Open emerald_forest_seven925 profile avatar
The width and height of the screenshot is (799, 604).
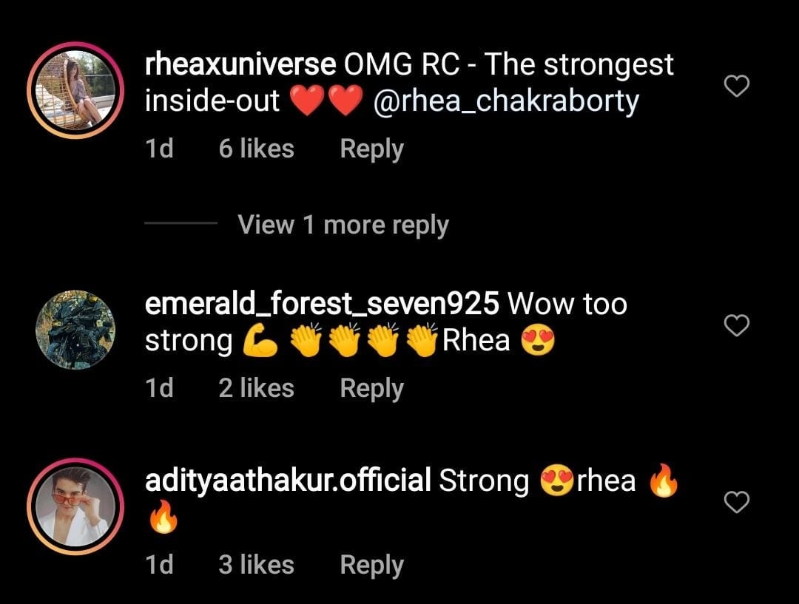[x=75, y=330]
